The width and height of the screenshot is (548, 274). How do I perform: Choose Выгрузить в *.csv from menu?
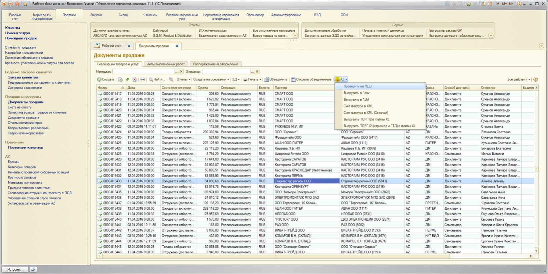click(356, 93)
